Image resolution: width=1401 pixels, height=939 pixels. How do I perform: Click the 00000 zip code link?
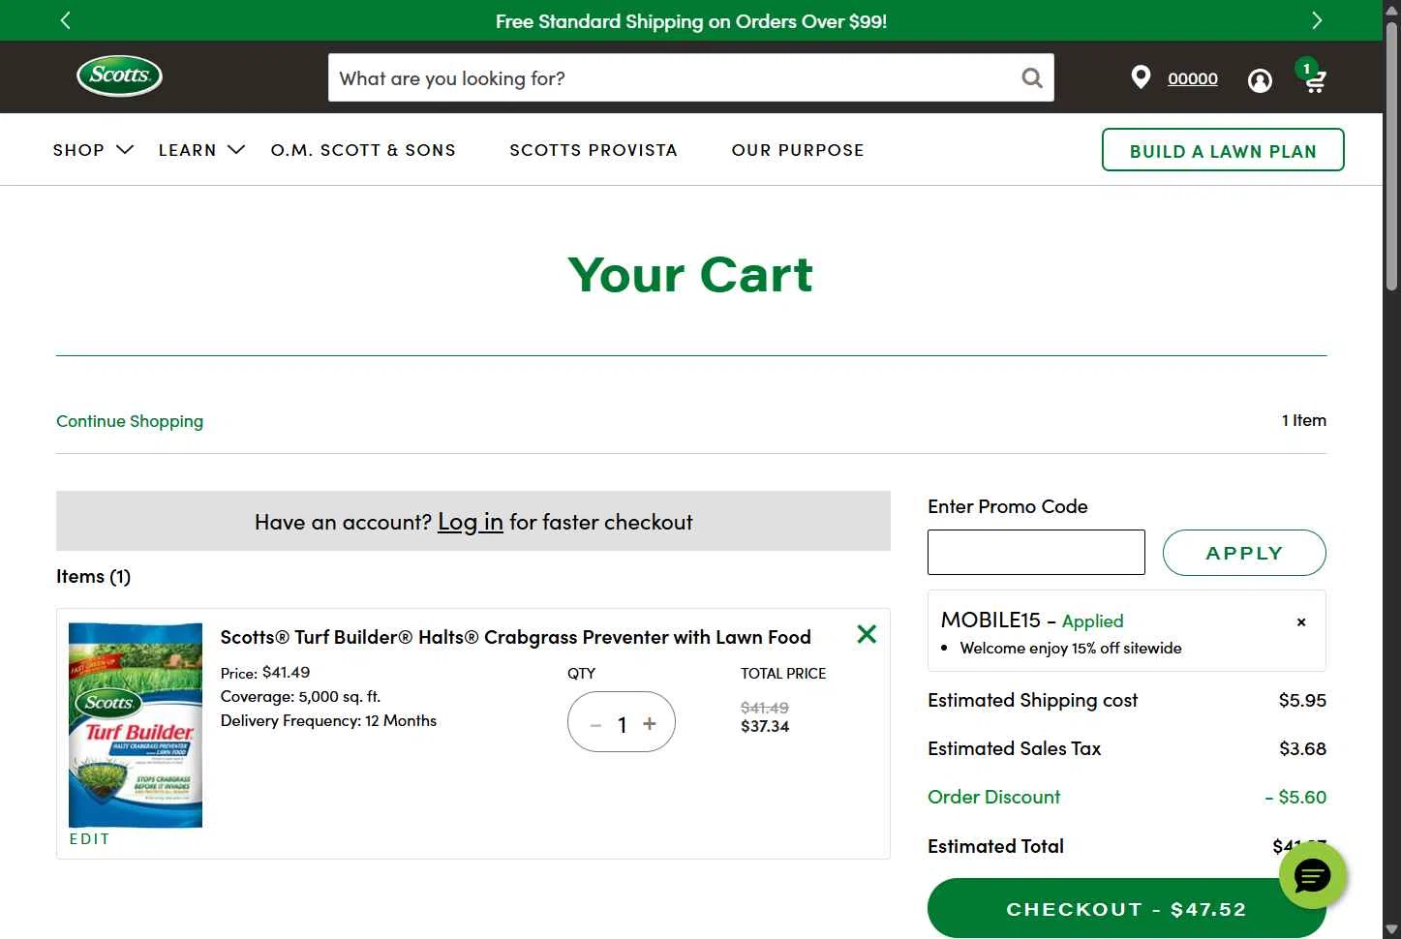pyautogui.click(x=1193, y=79)
